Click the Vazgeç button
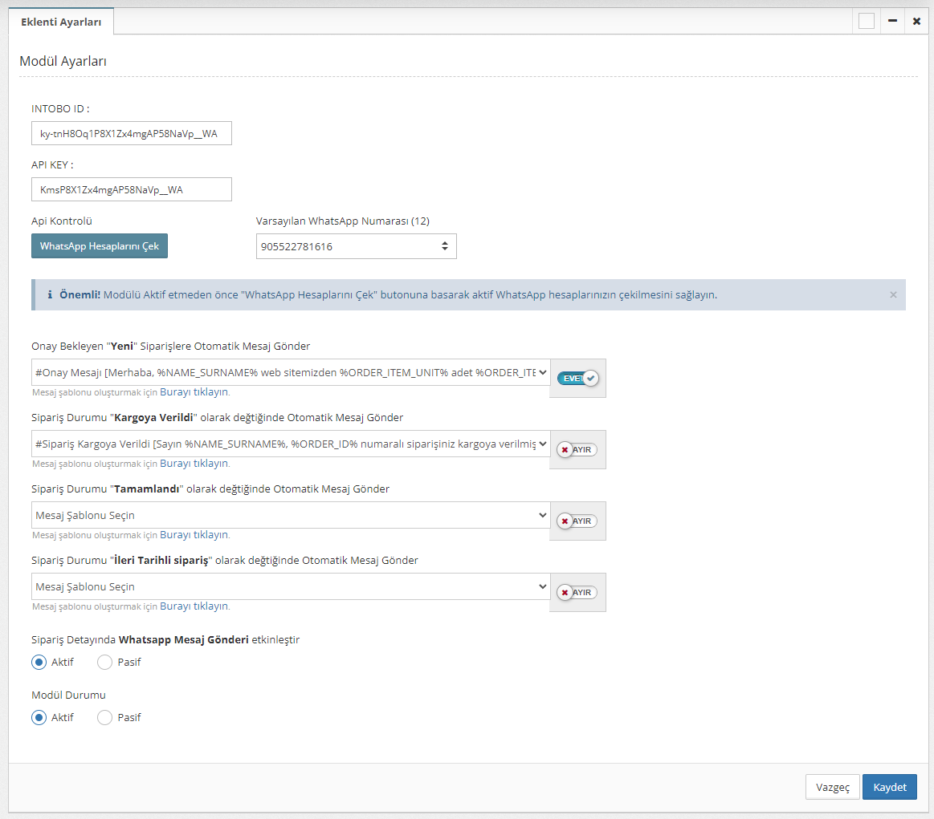This screenshot has height=819, width=934. click(832, 787)
